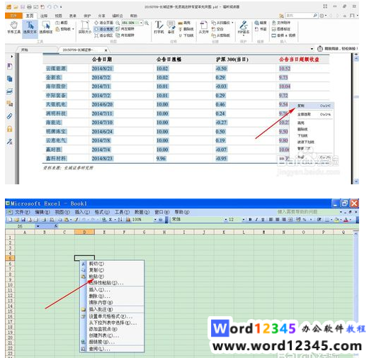Image resolution: width=369 pixels, height=358 pixels.
Task: Close the open PDF document tab
Action: click(x=106, y=50)
